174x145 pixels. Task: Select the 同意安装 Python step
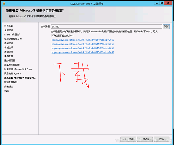click(x=12, y=73)
